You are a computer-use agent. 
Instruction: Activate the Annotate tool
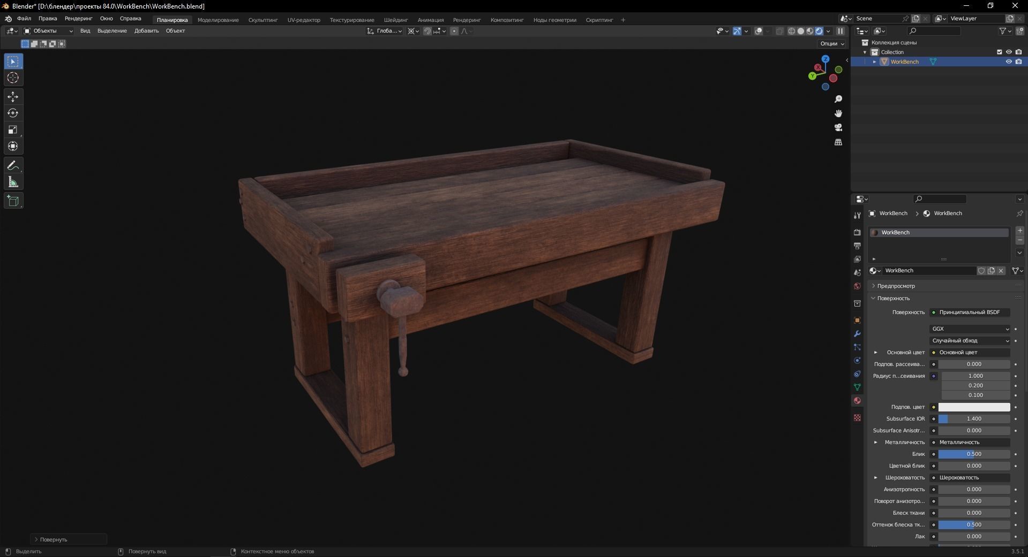point(13,165)
